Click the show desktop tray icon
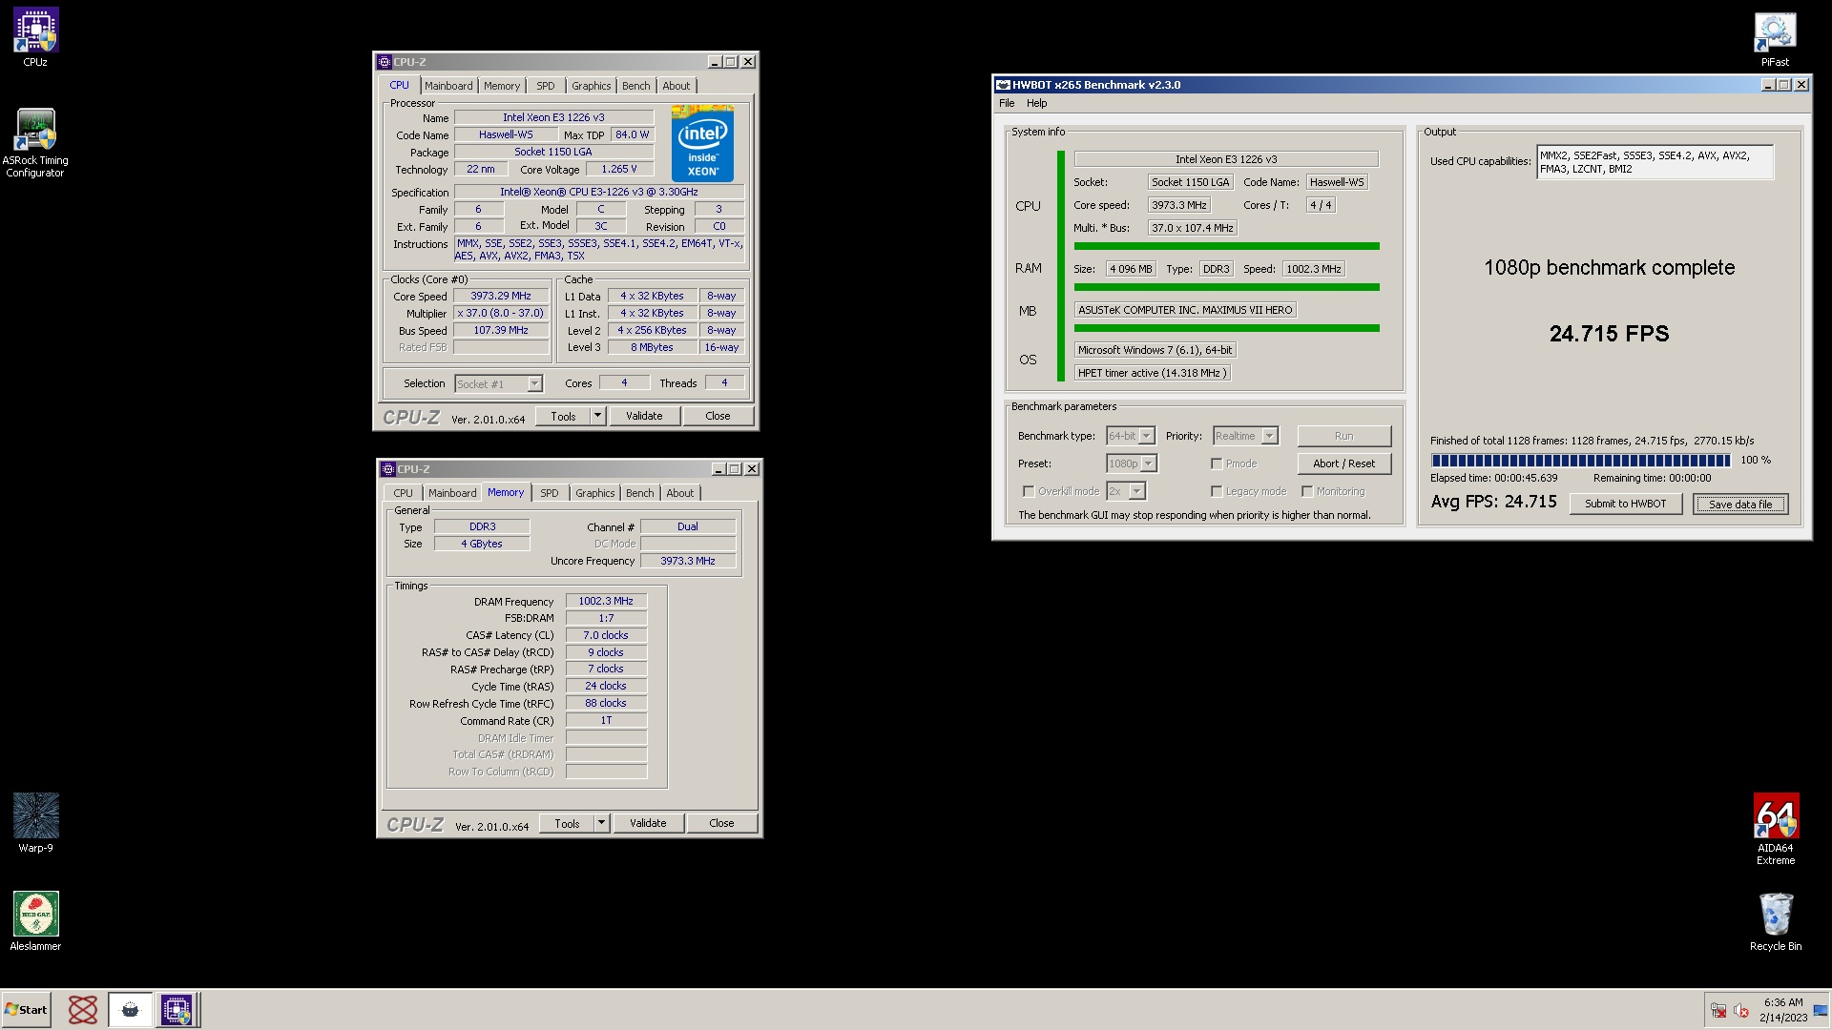 [1821, 1011]
